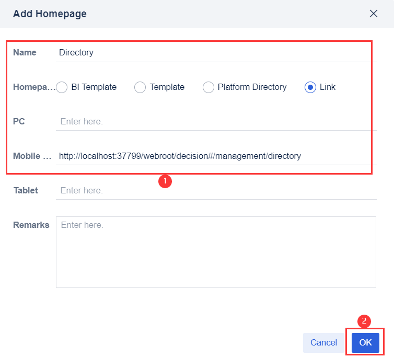Click the PC field label
The image size is (394, 357).
(19, 121)
